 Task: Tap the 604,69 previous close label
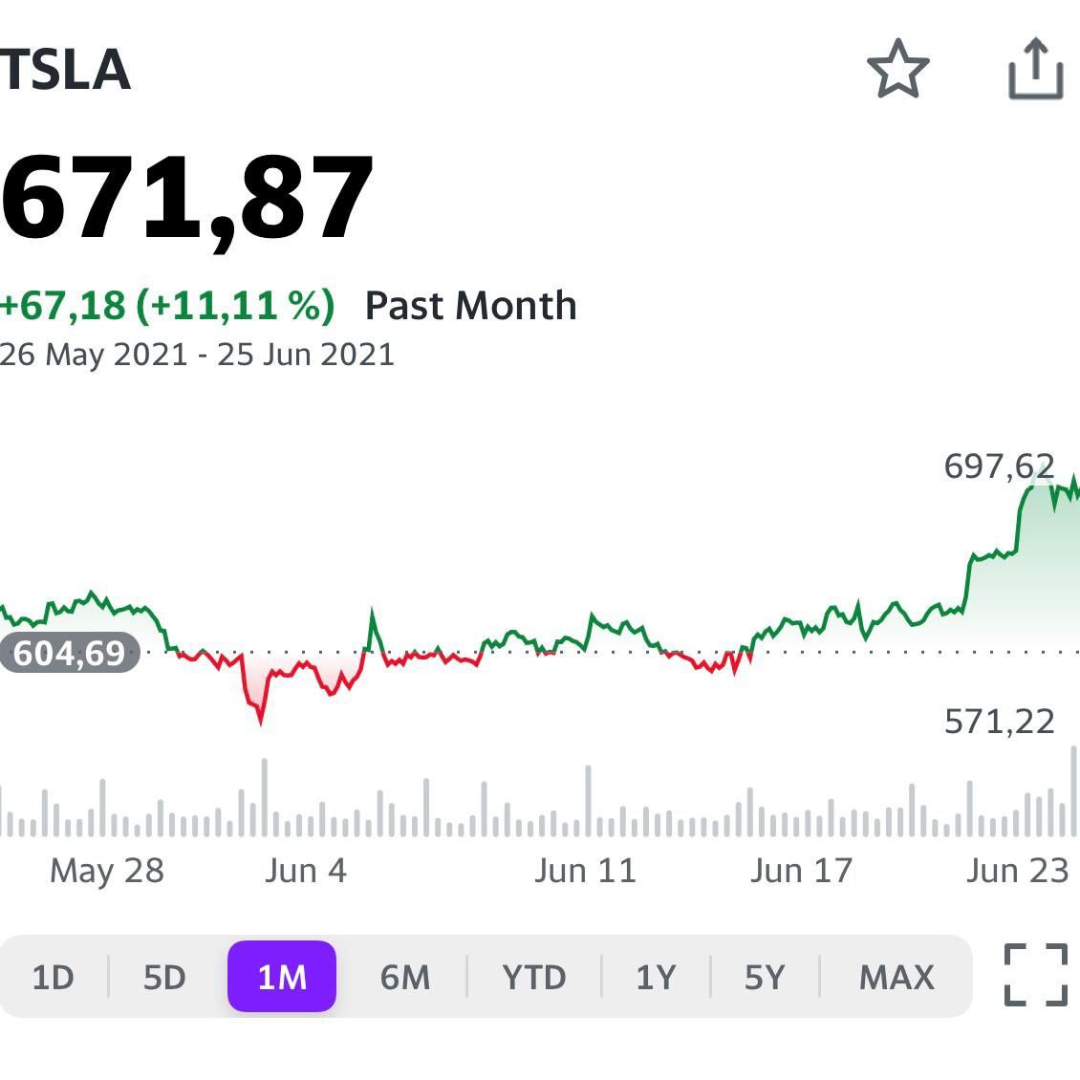click(69, 653)
